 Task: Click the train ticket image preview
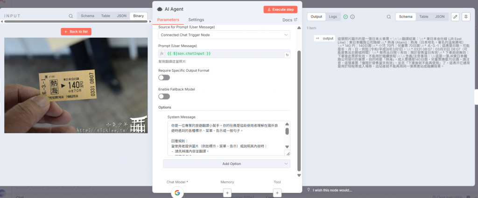tap(76, 85)
